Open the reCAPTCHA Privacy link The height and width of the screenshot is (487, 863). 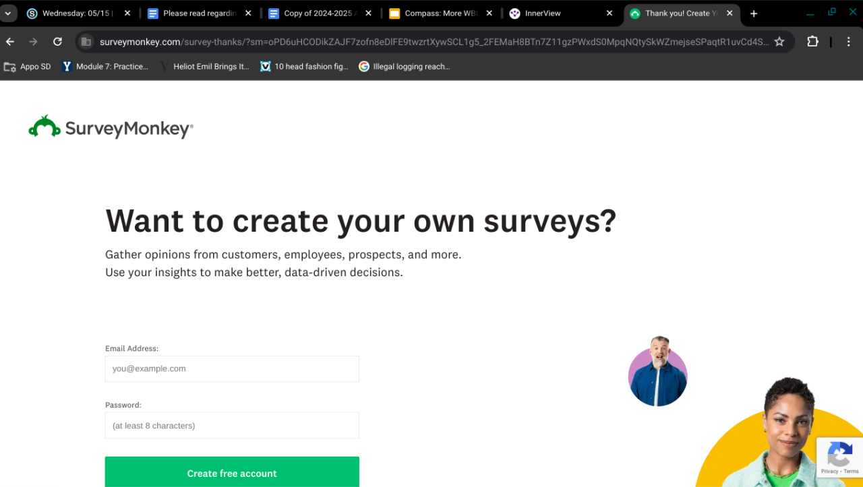tap(829, 471)
